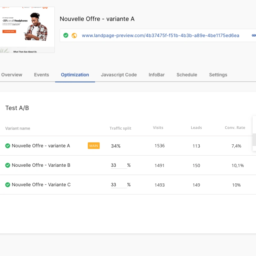Open the landing page thumbnail preview
The image size is (256, 256).
click(x=27, y=30)
